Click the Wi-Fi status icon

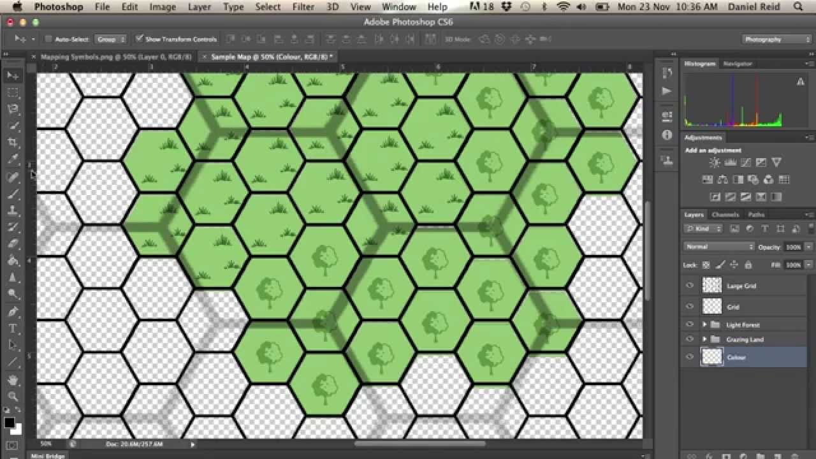click(x=563, y=7)
